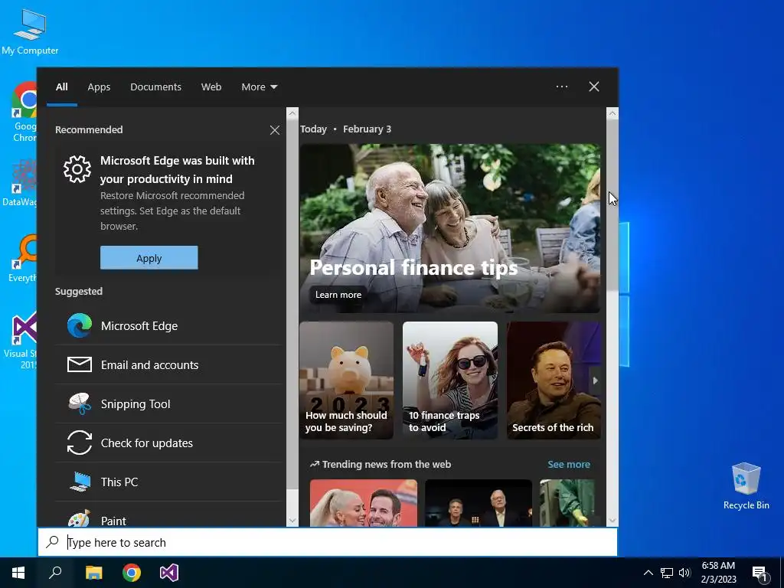Image resolution: width=784 pixels, height=588 pixels.
Task: Click the taskbar search magnifier icon
Action: pos(55,573)
